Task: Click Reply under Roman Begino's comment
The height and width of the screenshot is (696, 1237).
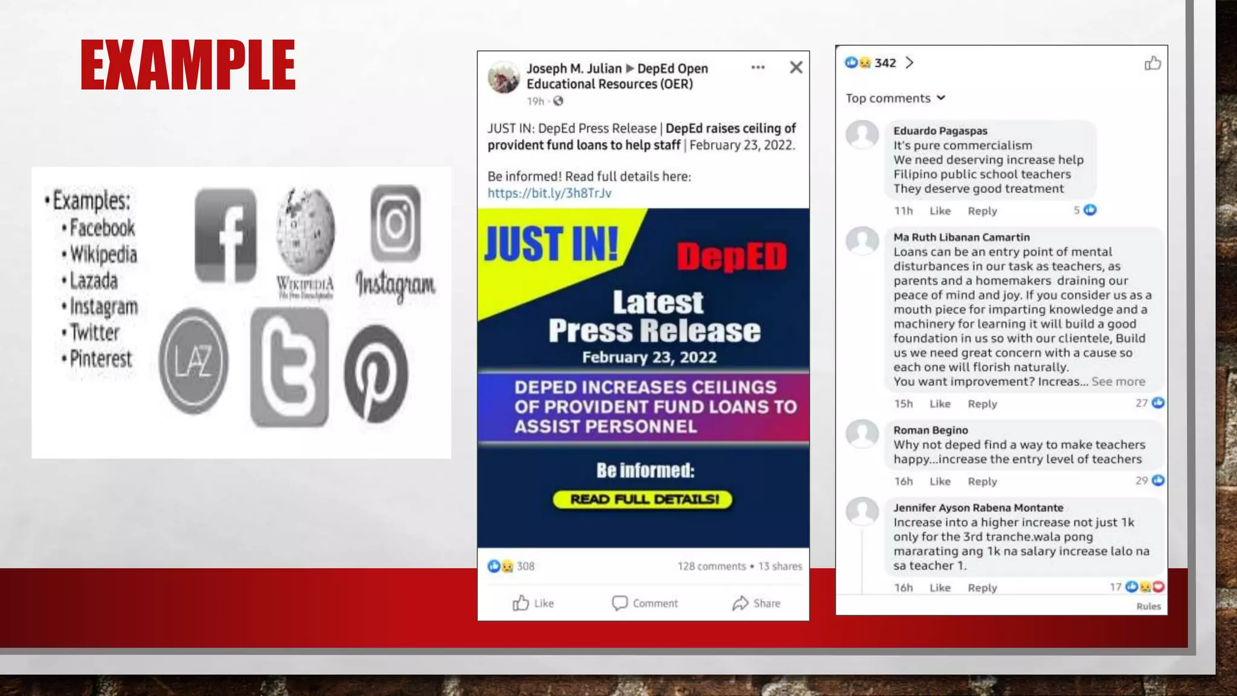Action: (982, 482)
